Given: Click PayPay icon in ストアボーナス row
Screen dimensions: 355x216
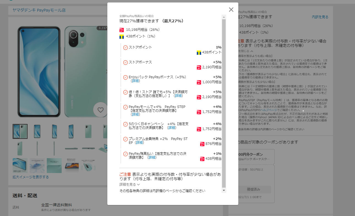Looking at the screenshot, I should pyautogui.click(x=199, y=67).
